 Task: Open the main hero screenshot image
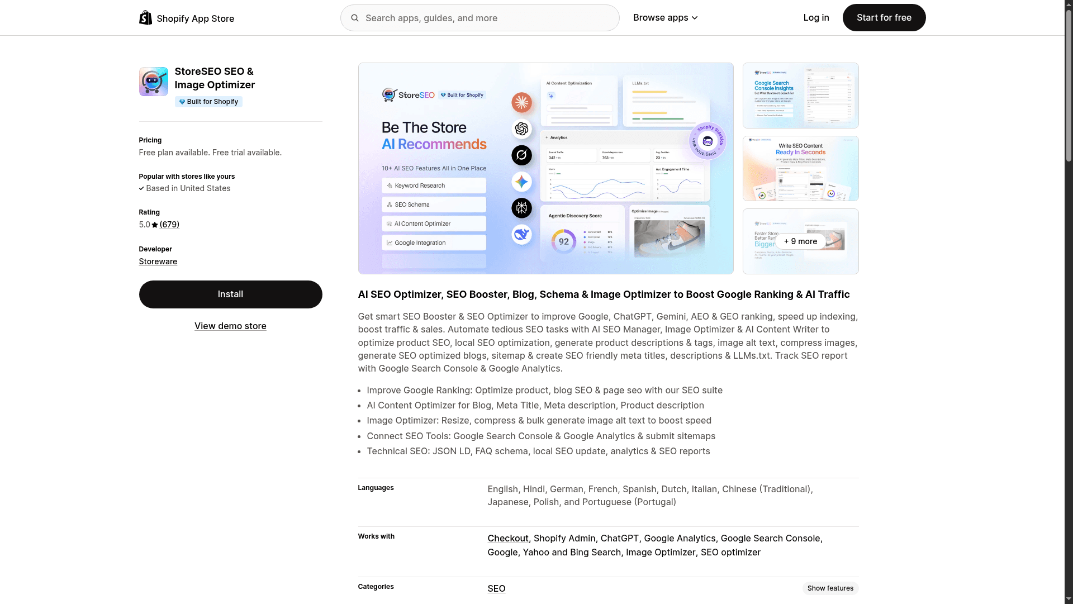[545, 168]
